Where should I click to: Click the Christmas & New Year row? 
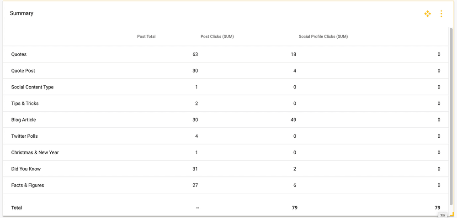pos(35,153)
